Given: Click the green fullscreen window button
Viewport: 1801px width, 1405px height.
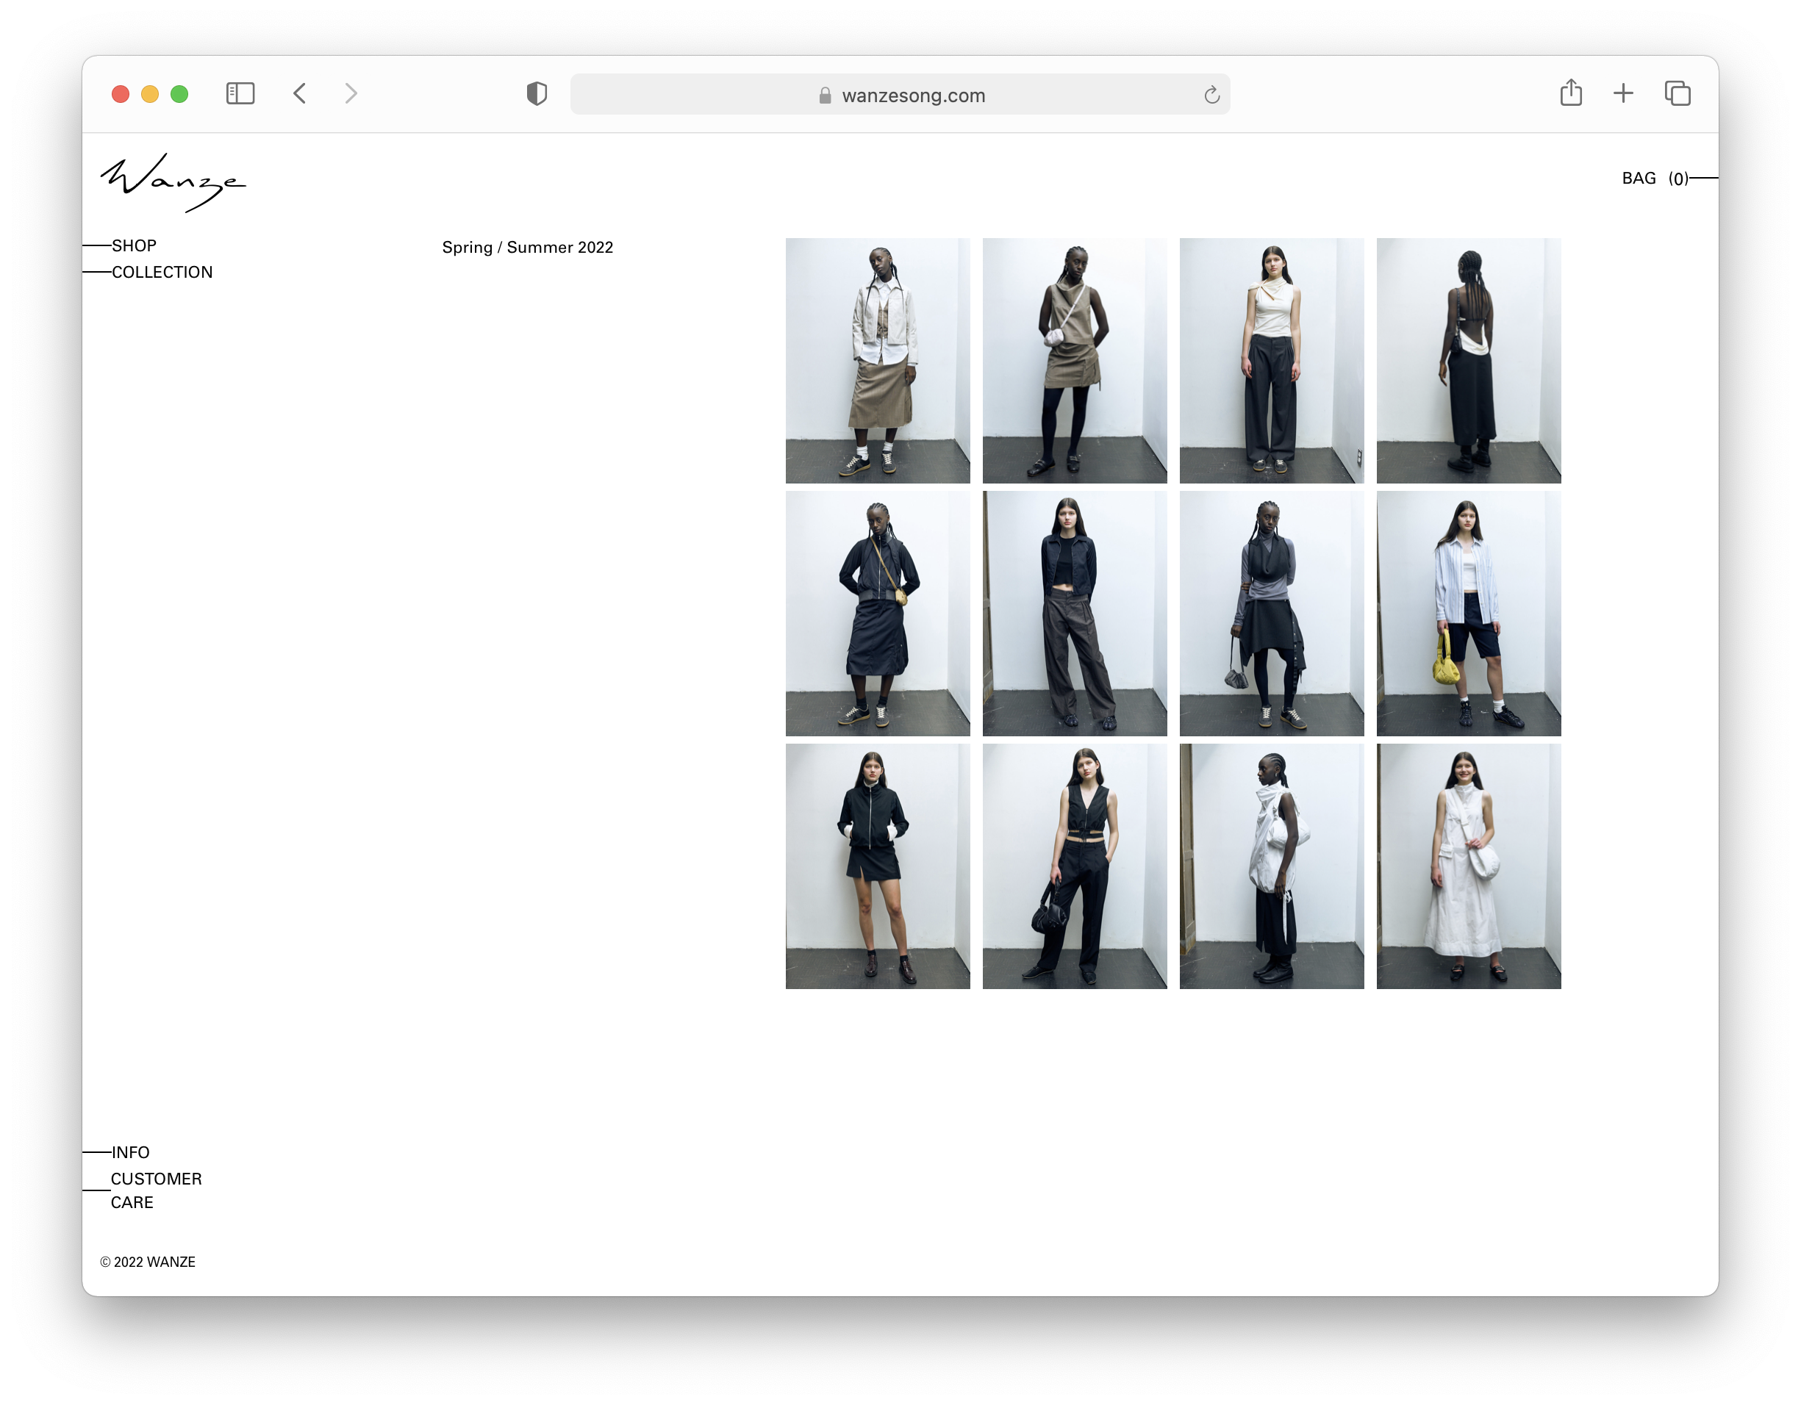Looking at the screenshot, I should (x=179, y=94).
